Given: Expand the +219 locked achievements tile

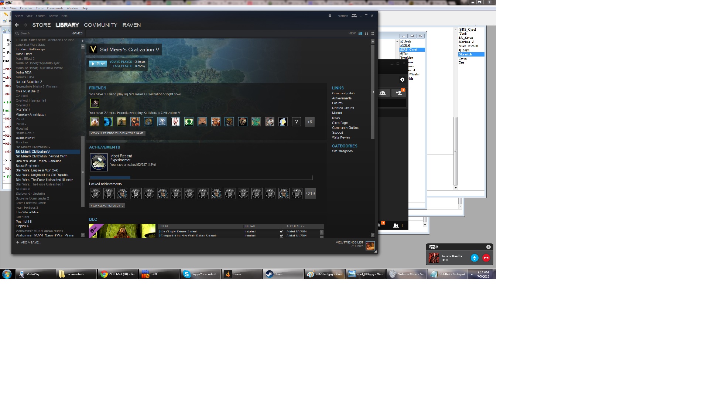Looking at the screenshot, I should 310,193.
